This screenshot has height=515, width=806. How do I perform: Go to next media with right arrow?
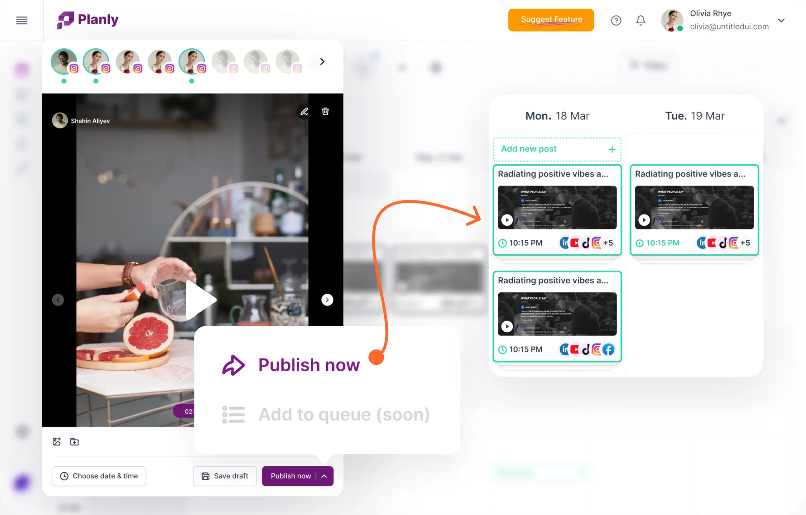click(327, 300)
